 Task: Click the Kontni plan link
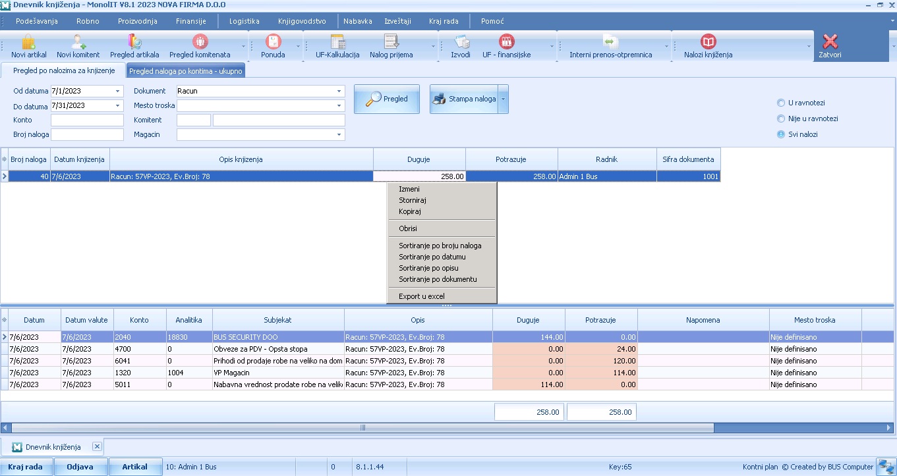point(761,467)
